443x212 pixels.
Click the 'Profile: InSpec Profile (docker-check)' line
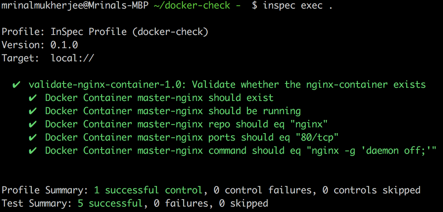click(105, 32)
